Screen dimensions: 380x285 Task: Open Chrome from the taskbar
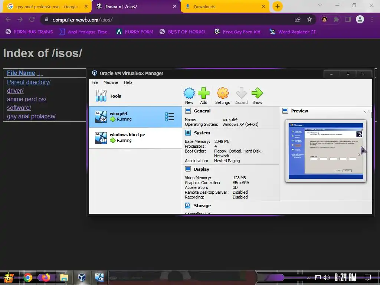tap(27, 278)
